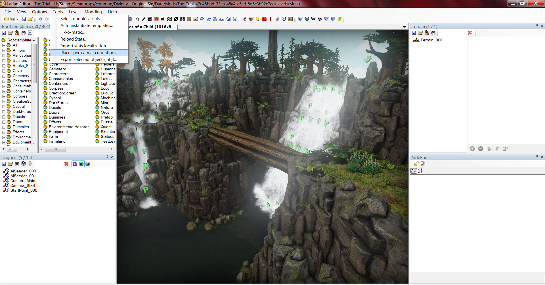Pin the Terrain panel
Image resolution: width=545 pixels, height=285 pixels.
pyautogui.click(x=537, y=26)
